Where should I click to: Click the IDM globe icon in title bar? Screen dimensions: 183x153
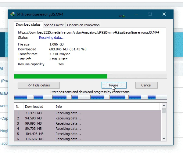point(13,14)
